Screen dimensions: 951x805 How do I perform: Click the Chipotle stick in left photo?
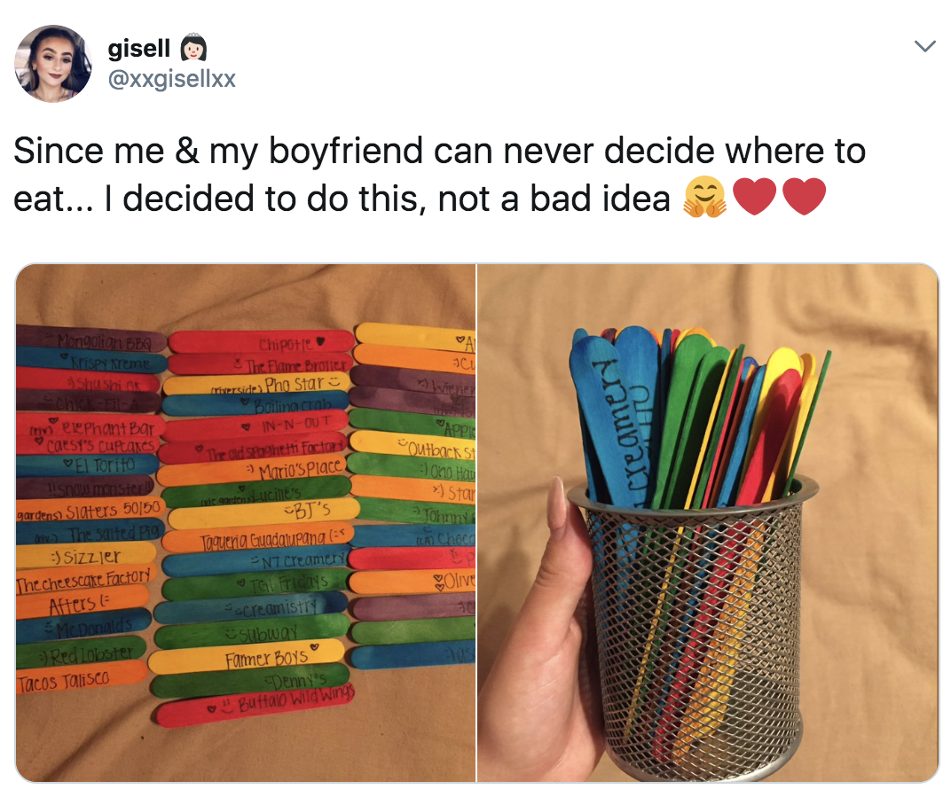click(261, 342)
